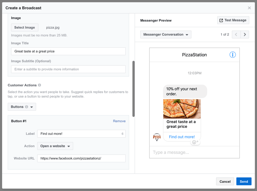Viewport: 257px width, 191px height.
Task: Click the Image Title text field
Action: [x=68, y=51]
